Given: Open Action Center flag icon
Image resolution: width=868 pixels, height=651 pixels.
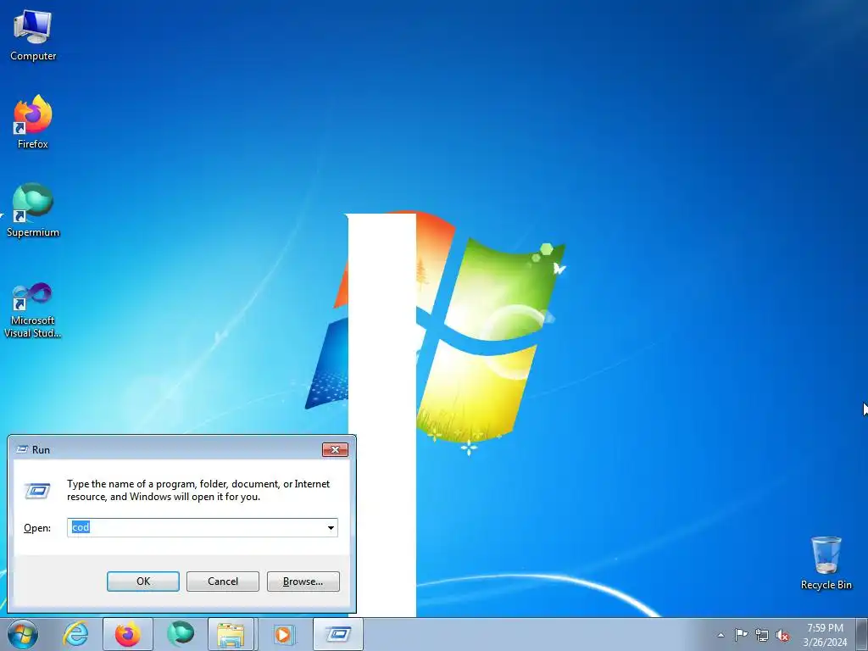Looking at the screenshot, I should click(x=741, y=635).
